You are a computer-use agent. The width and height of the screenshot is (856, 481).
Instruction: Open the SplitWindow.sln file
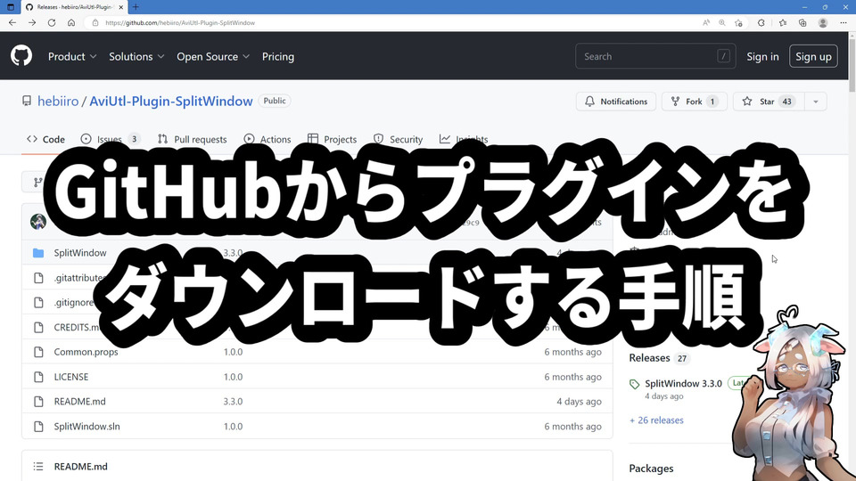(86, 427)
